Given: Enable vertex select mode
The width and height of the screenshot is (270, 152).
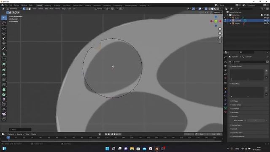Looking at the screenshot, I should (24, 8).
